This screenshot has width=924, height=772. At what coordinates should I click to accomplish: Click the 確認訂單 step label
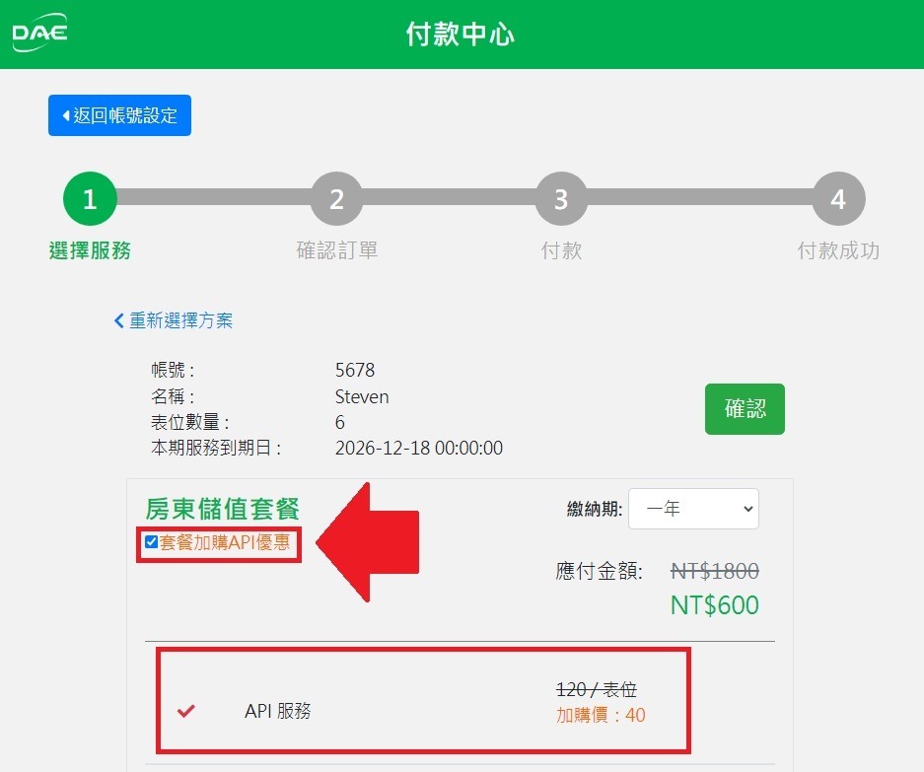(x=336, y=250)
